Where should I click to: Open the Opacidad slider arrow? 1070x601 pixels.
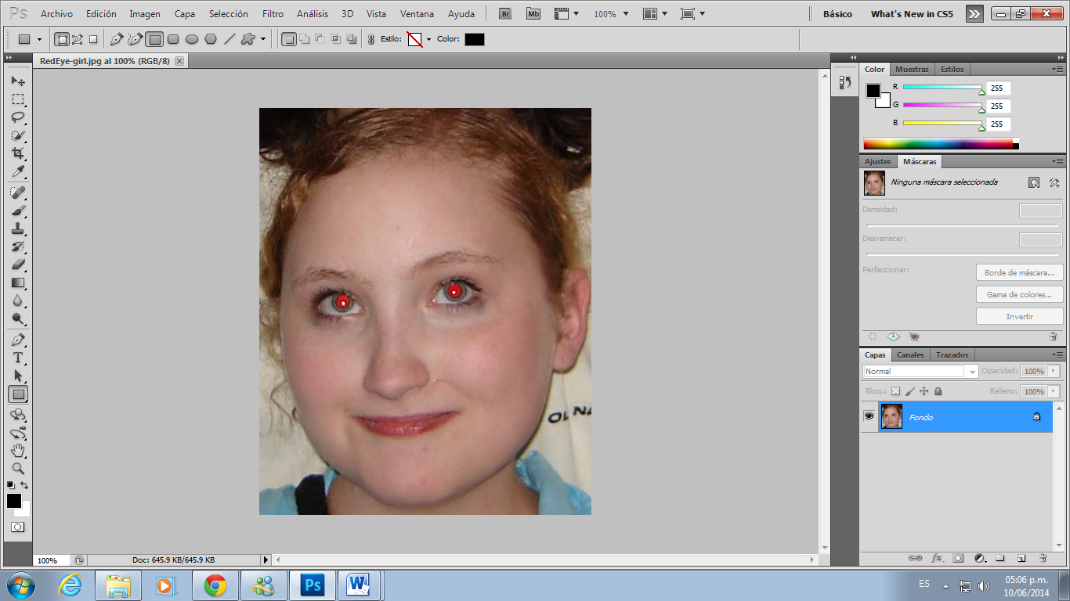[1054, 372]
